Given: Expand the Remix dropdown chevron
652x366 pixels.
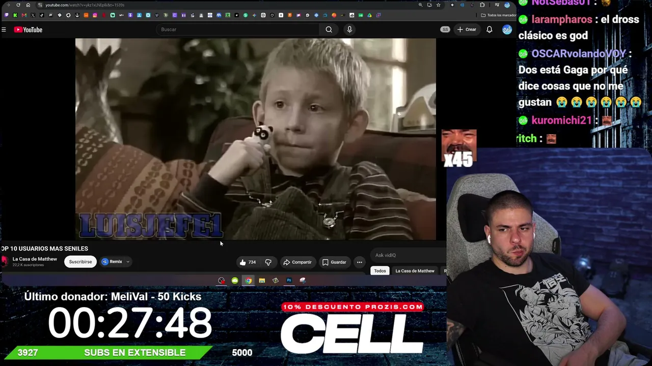Looking at the screenshot, I should coord(128,262).
